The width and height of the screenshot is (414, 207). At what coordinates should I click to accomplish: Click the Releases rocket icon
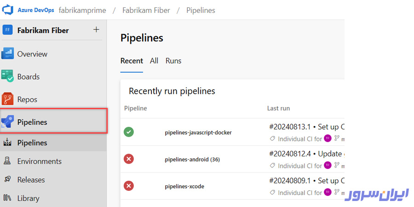7,179
